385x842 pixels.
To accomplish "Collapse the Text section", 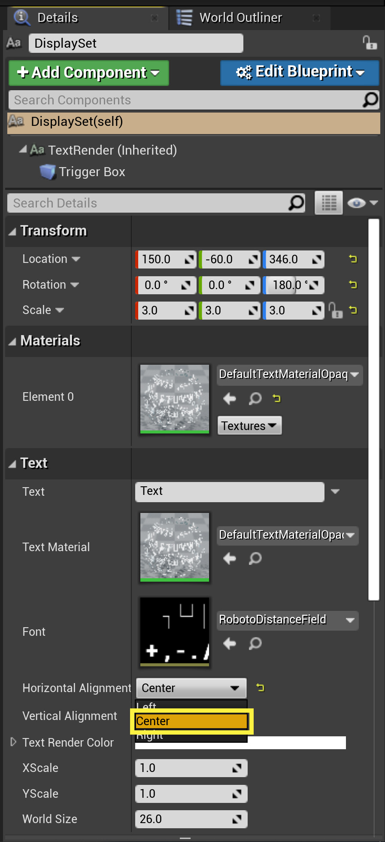I will point(12,464).
